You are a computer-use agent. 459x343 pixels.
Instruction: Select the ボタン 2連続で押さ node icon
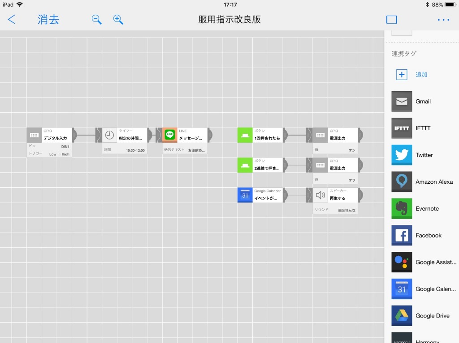pos(245,165)
